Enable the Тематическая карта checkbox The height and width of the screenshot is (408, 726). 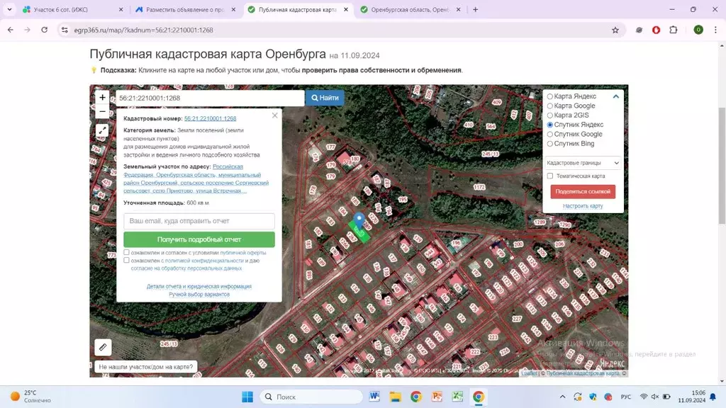549,177
